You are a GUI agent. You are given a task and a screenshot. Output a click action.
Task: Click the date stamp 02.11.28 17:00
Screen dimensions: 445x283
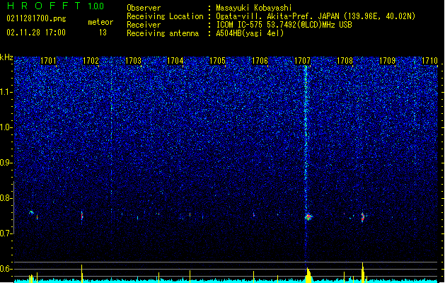click(36, 33)
